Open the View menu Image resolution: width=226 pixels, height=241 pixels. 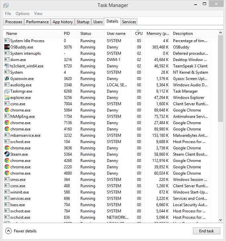coord(38,14)
